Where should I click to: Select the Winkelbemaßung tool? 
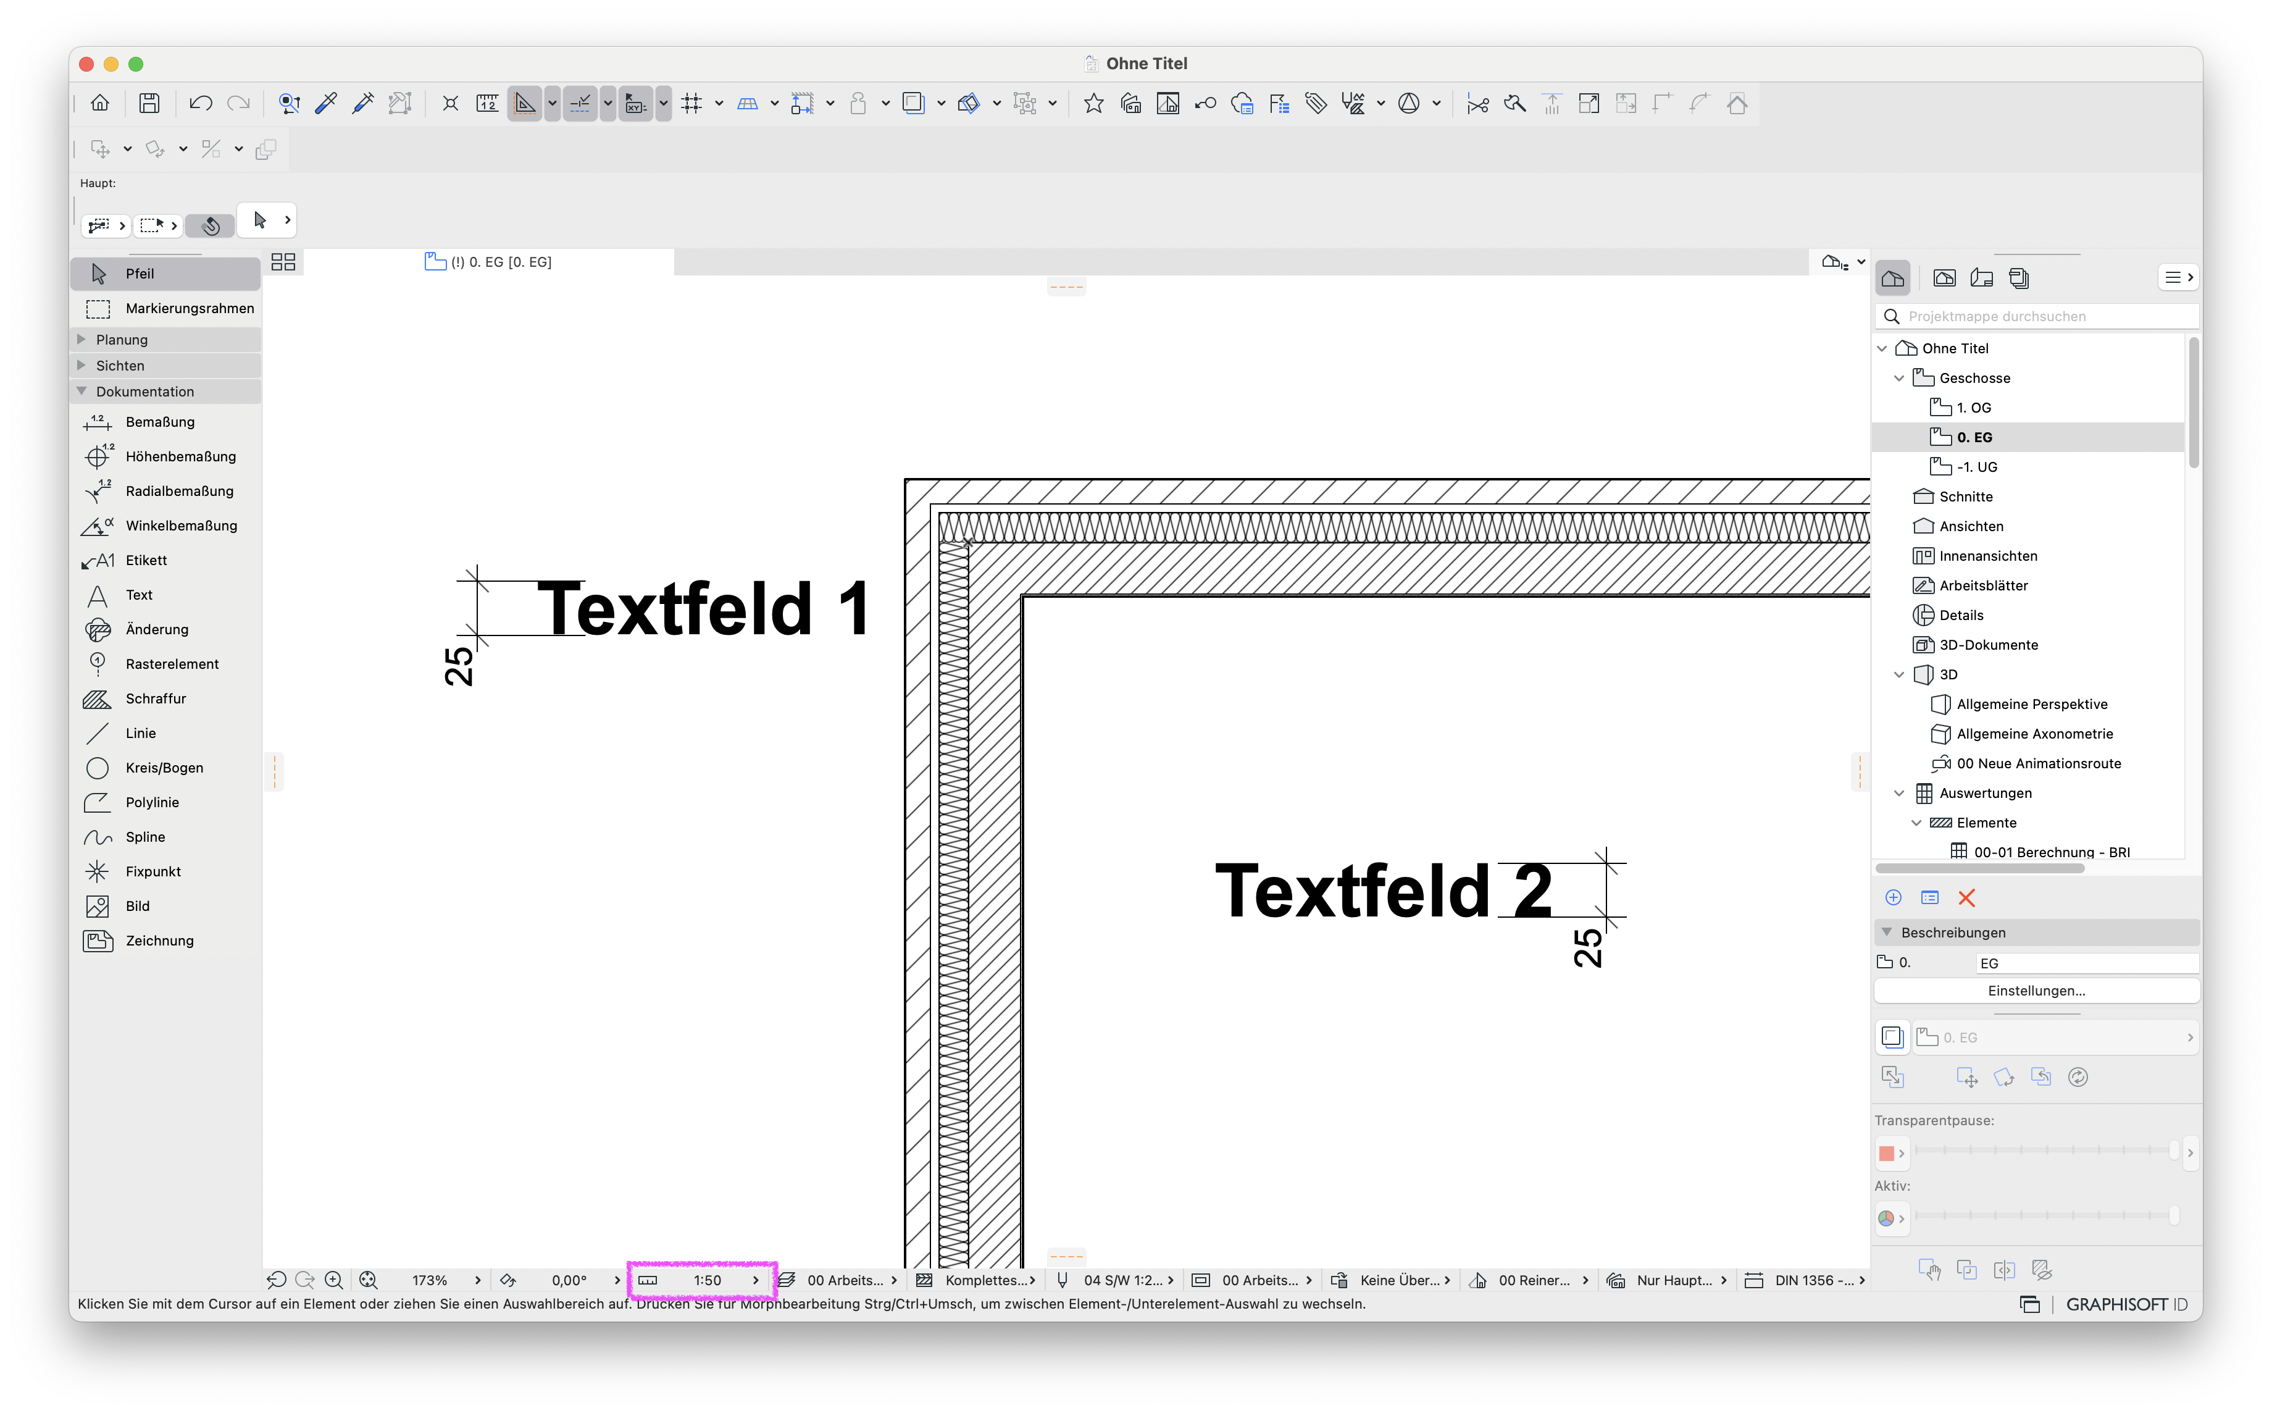click(x=166, y=526)
